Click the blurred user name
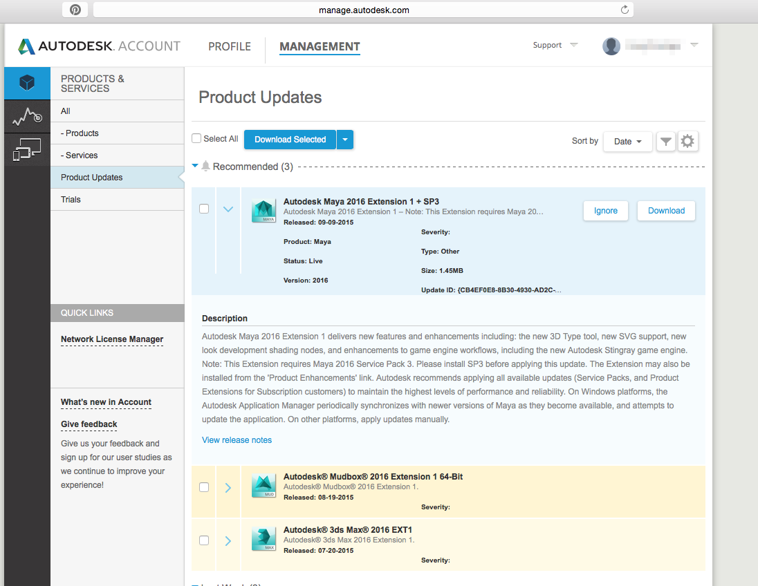Screen dimensions: 758x586 653,46
